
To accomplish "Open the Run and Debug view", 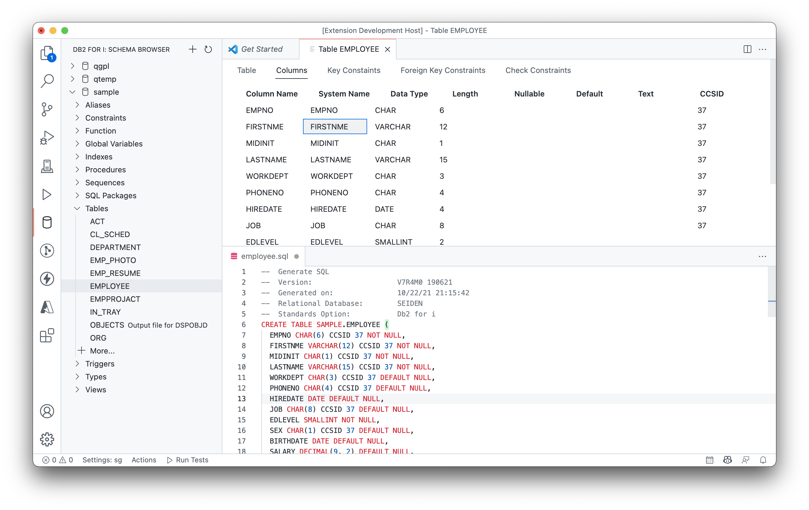I will (47, 137).
